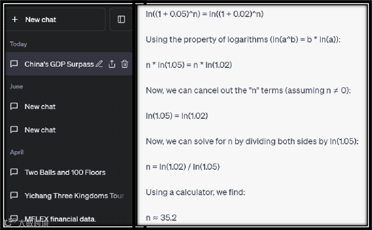The height and width of the screenshot is (230, 372).
Task: Share the China's GDP chat
Action: click(x=112, y=64)
